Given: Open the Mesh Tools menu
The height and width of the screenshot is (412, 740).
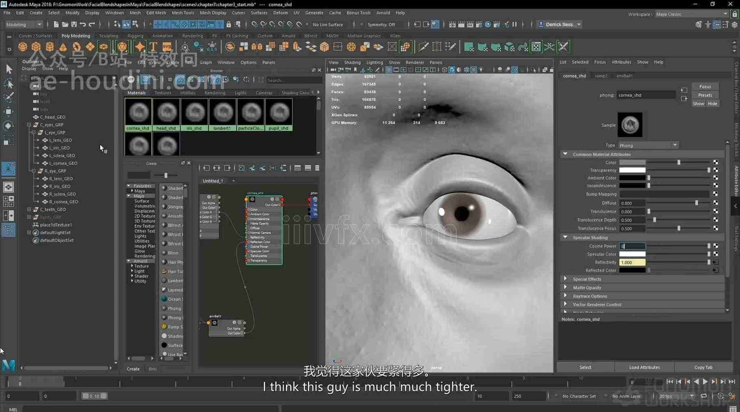Looking at the screenshot, I should [183, 13].
